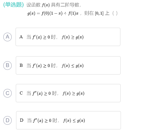Image resolution: width=142 pixels, height=133 pixels.
Task: Click the plain letter D inside fourth answer box
Action: pos(22,120)
